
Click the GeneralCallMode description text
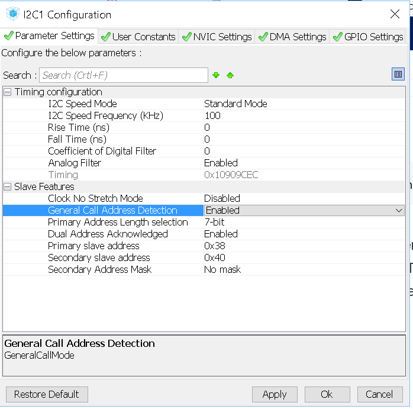(39, 356)
